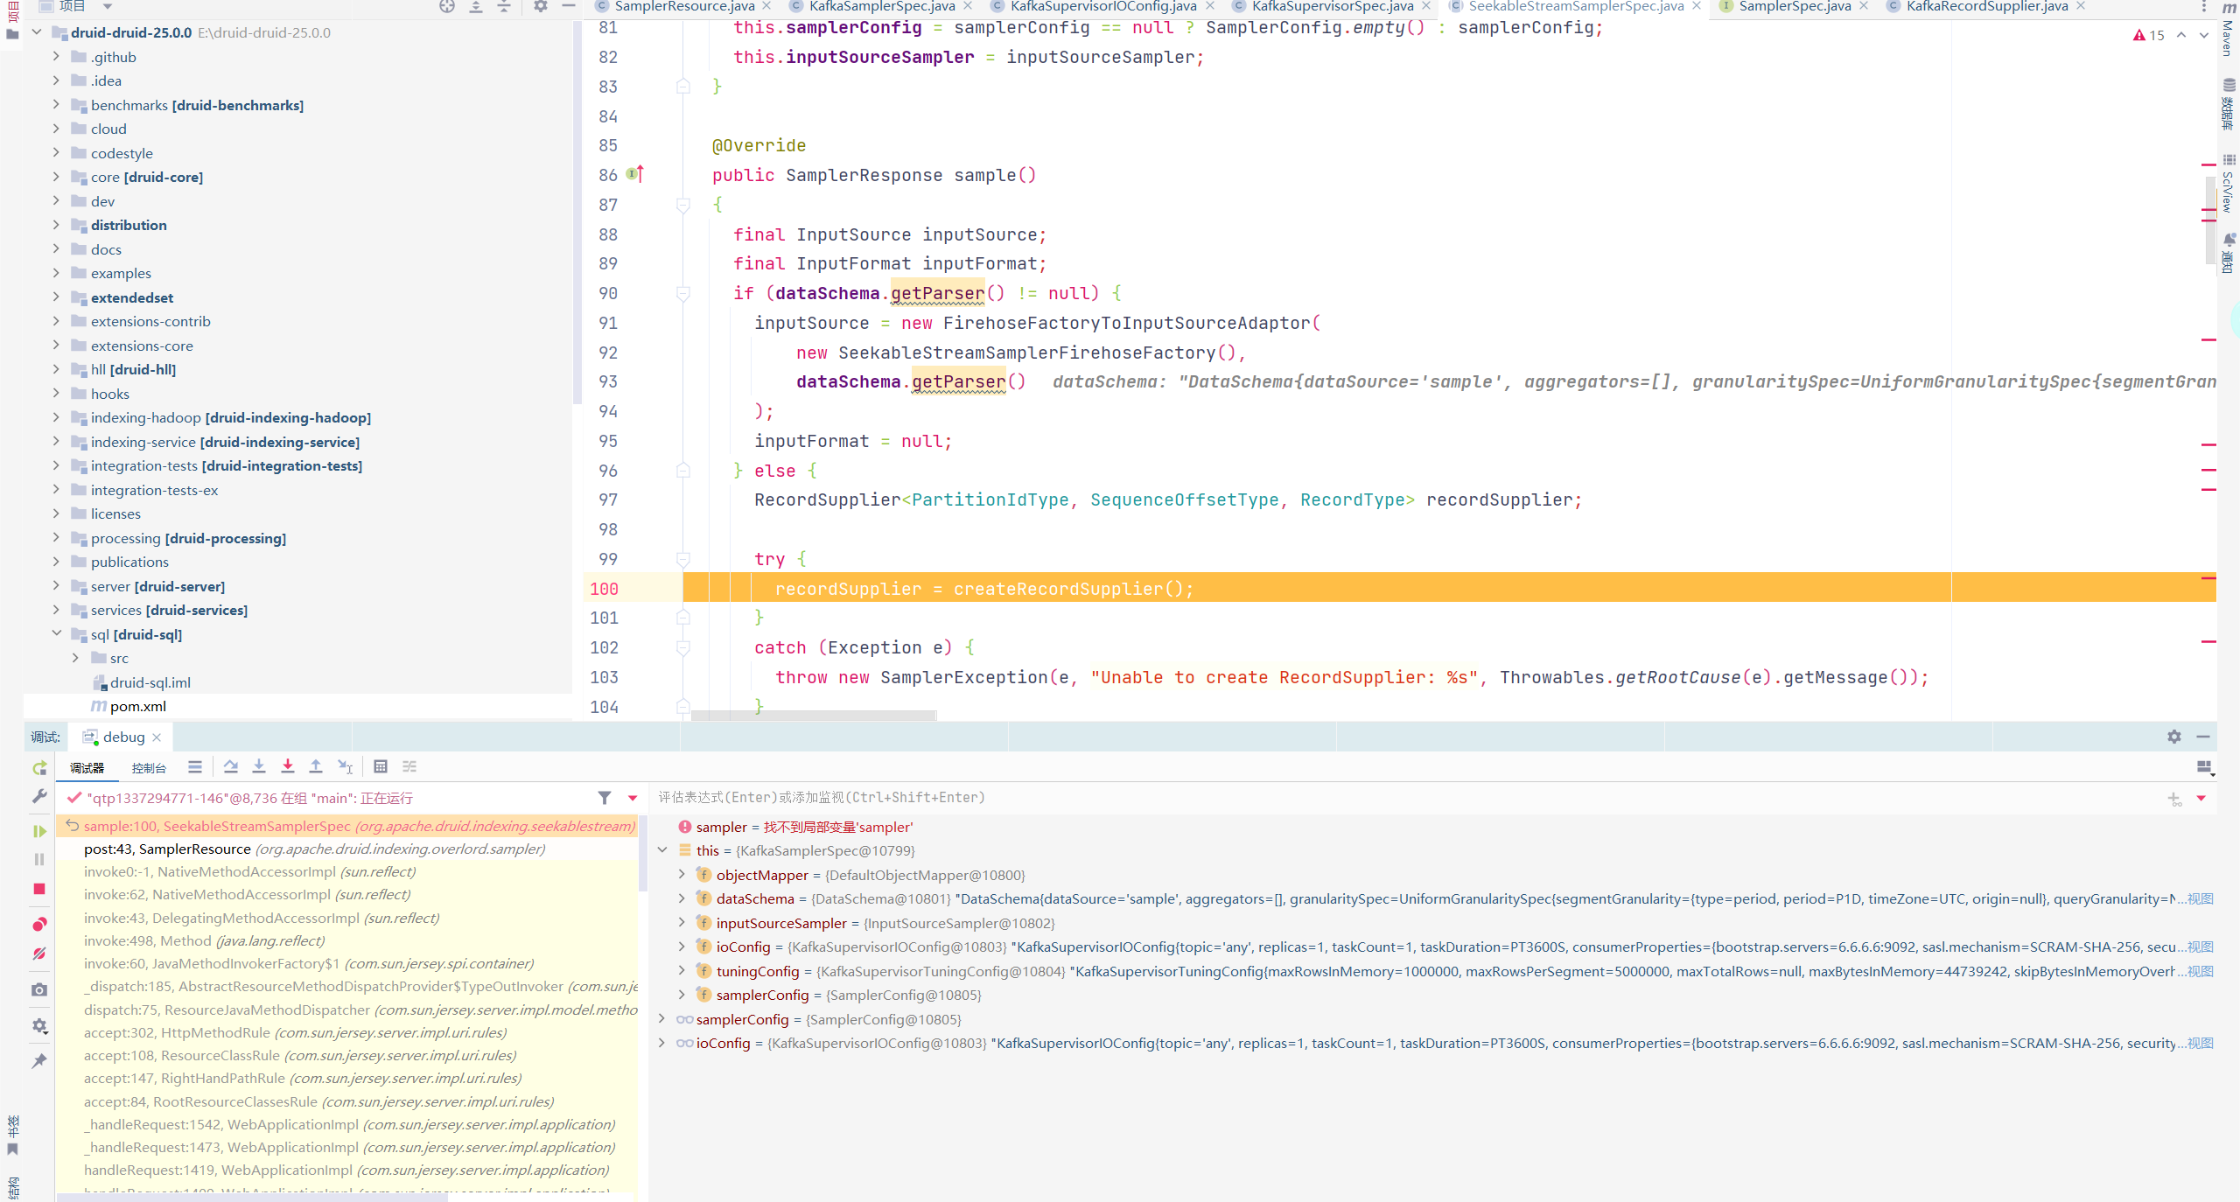Open Evaluate Expression calculator
The height and width of the screenshot is (1202, 2240).
[381, 766]
